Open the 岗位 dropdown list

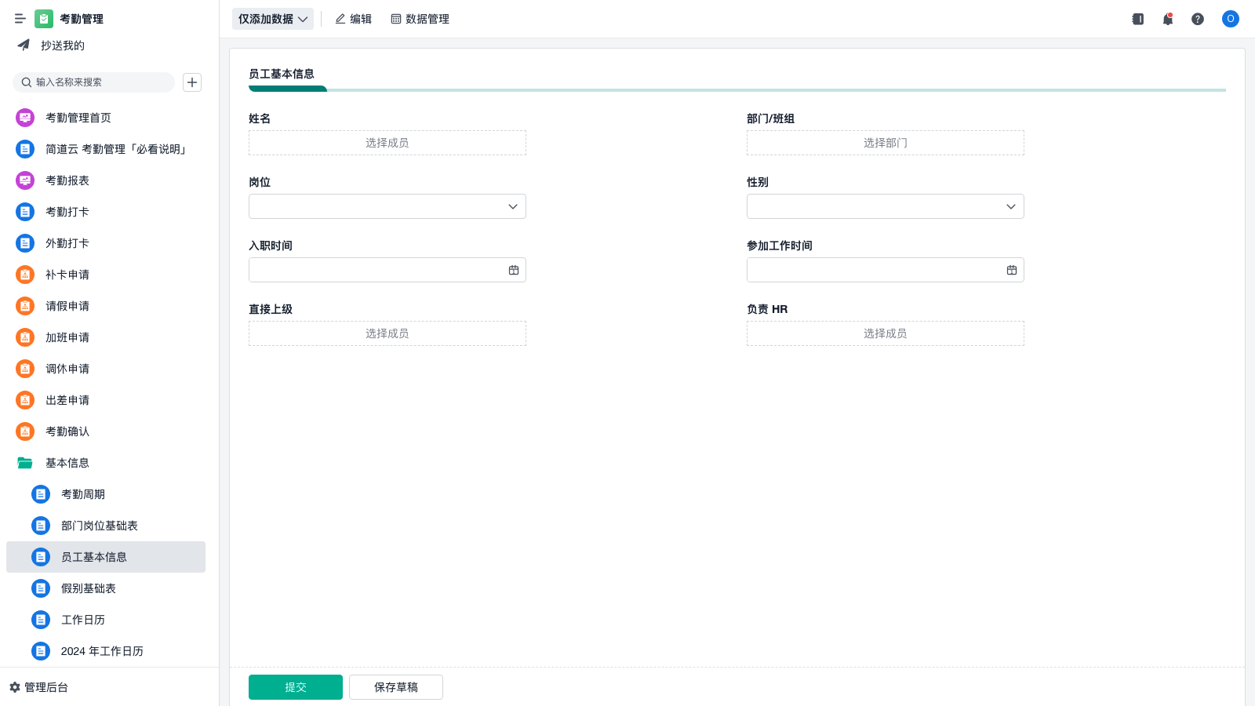coord(387,206)
